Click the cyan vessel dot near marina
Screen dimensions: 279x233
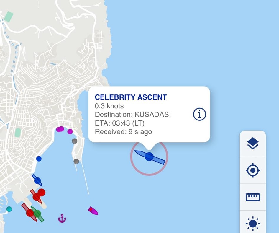click(9, 209)
